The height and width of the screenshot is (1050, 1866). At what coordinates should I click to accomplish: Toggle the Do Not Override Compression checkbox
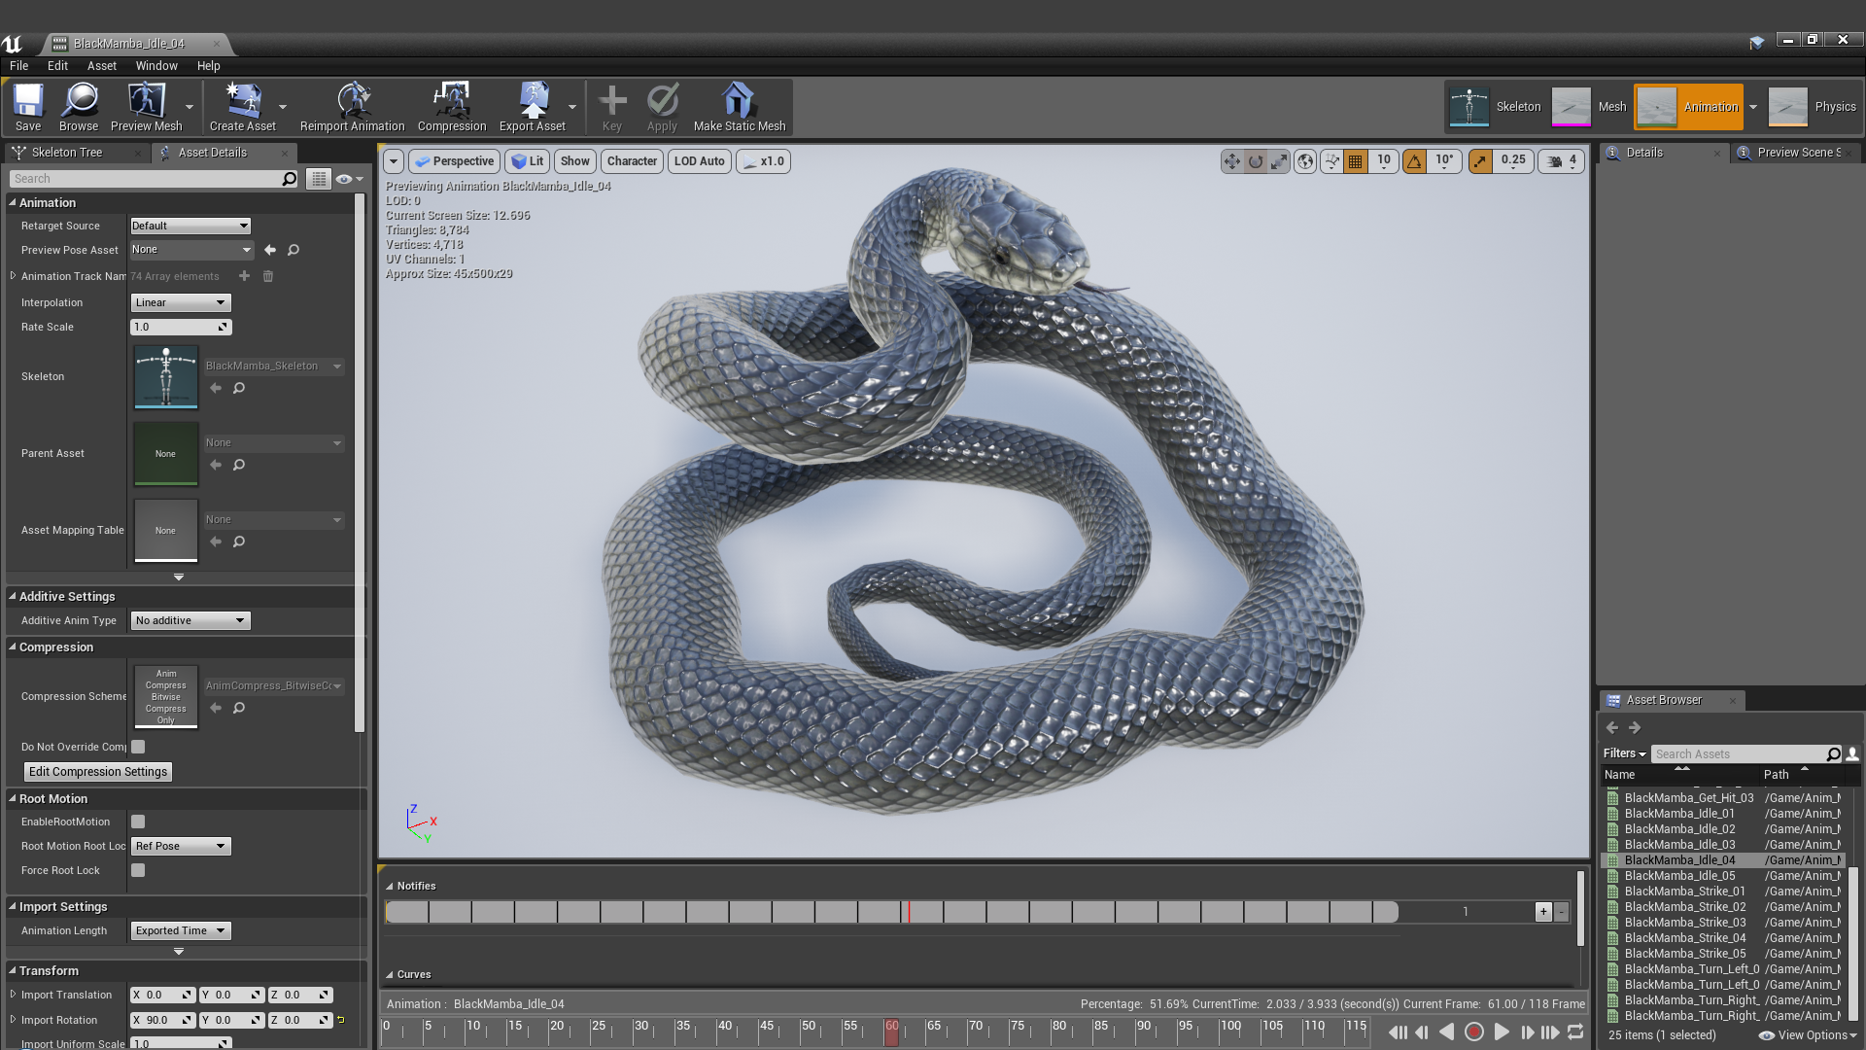pos(138,748)
